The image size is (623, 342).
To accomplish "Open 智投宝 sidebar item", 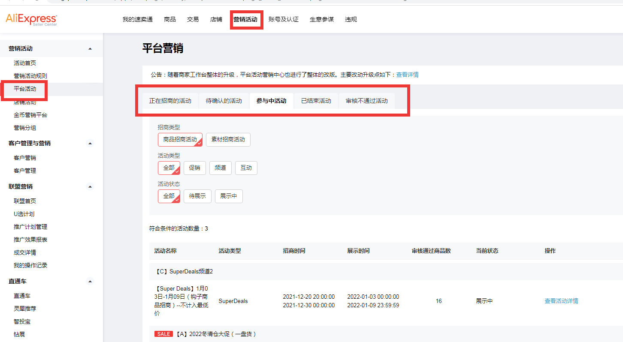I will 22,321.
